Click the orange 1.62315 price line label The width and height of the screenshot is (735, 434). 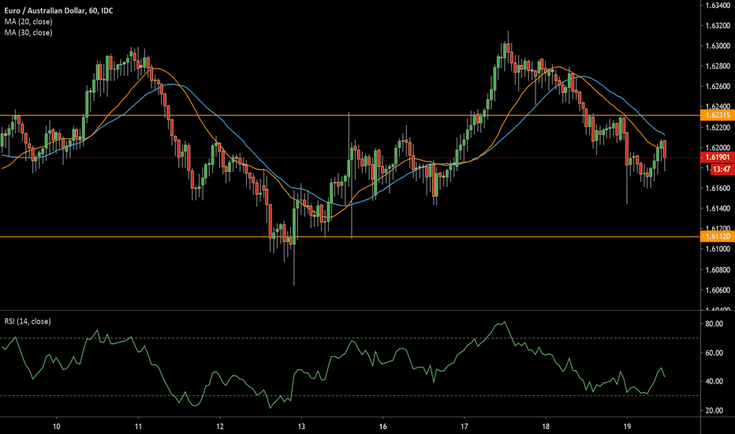[718, 115]
